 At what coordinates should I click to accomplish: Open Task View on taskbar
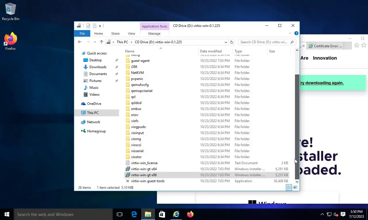tap(120, 214)
